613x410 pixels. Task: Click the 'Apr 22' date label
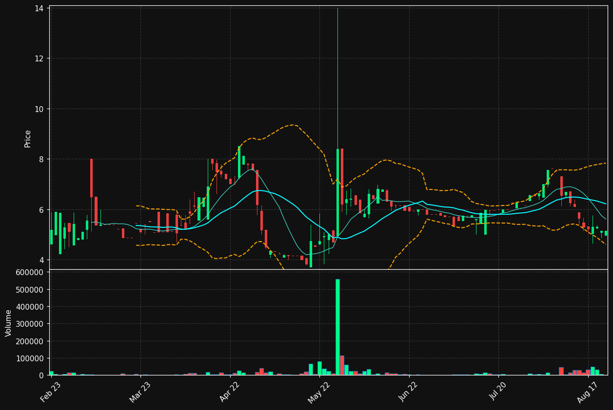coord(230,392)
